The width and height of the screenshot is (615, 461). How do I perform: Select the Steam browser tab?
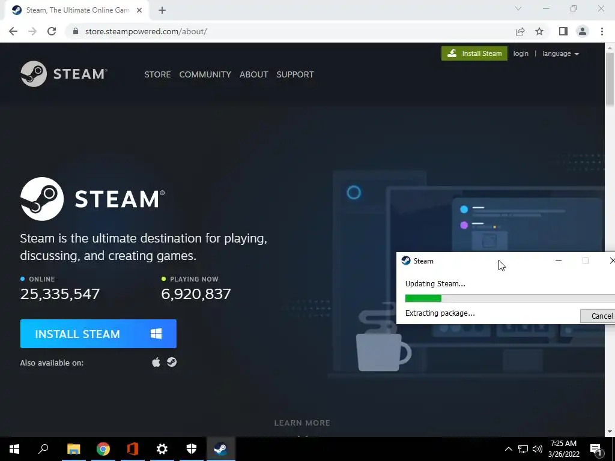[76, 11]
